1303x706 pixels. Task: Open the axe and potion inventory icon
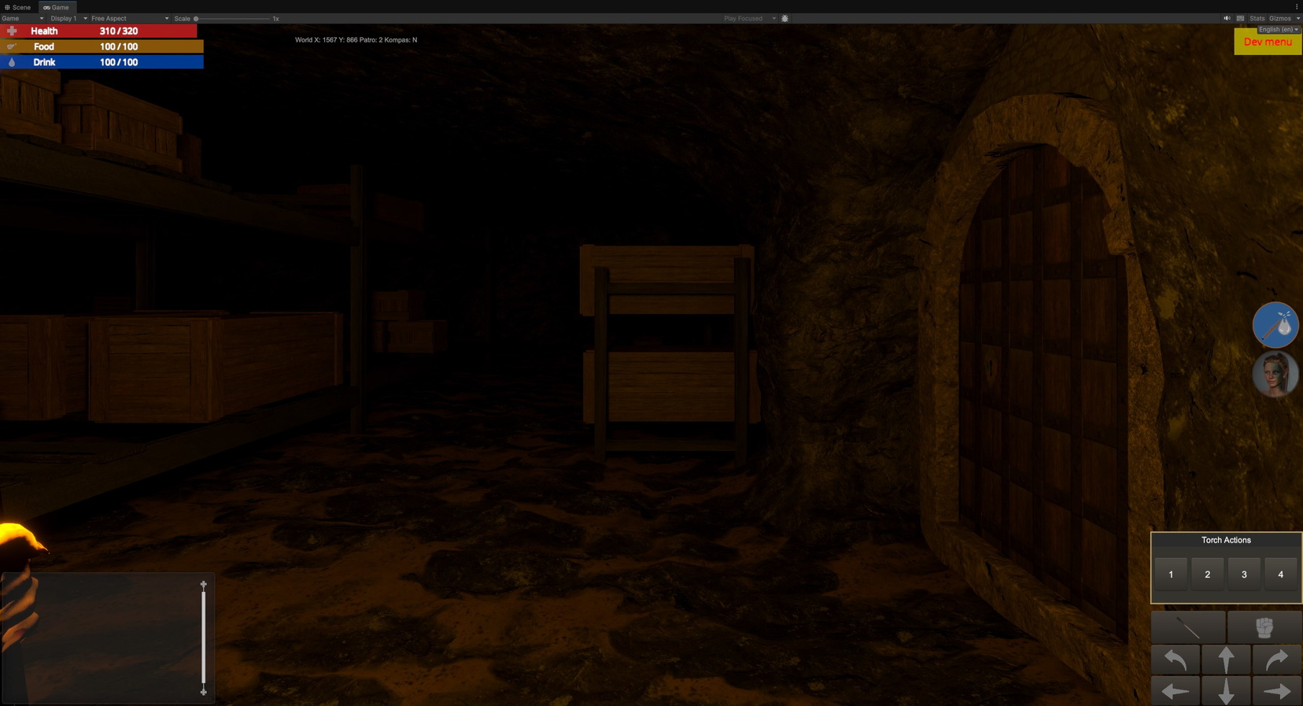(1275, 325)
